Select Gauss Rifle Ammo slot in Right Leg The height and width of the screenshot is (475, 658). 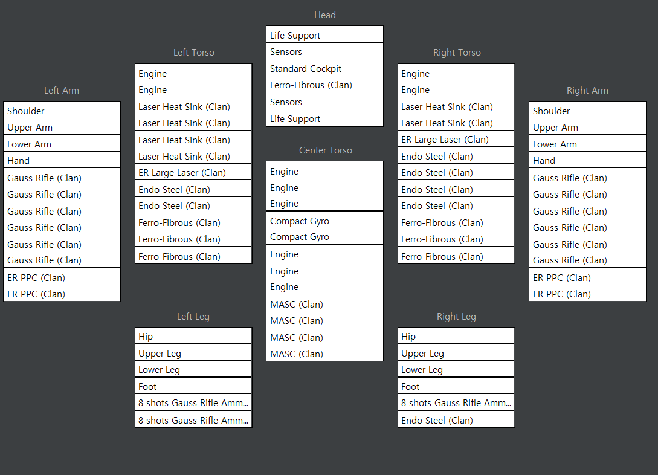456,403
